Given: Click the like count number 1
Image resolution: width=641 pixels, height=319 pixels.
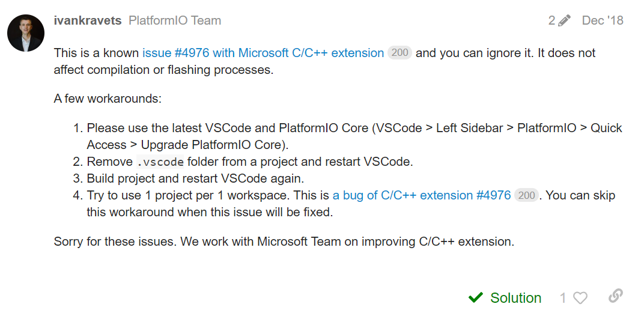Looking at the screenshot, I should click(563, 298).
